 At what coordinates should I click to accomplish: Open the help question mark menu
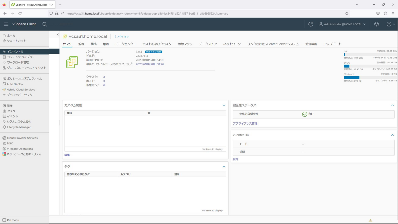pyautogui.click(x=391, y=24)
